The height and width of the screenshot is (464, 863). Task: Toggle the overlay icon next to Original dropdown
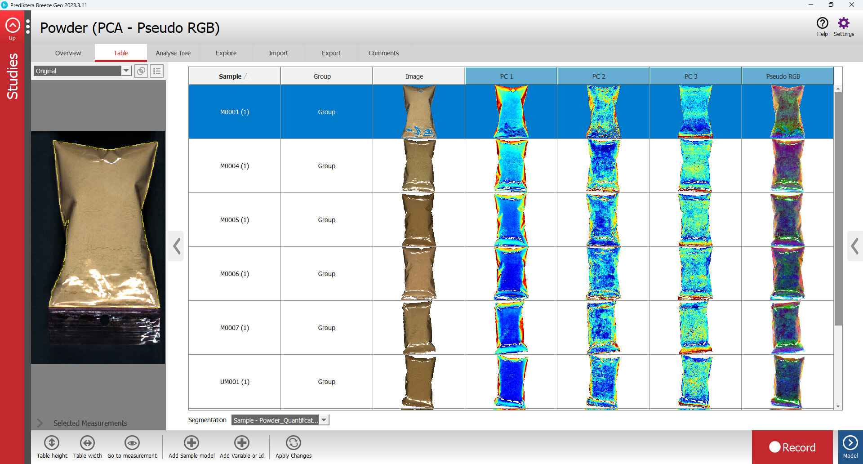141,71
